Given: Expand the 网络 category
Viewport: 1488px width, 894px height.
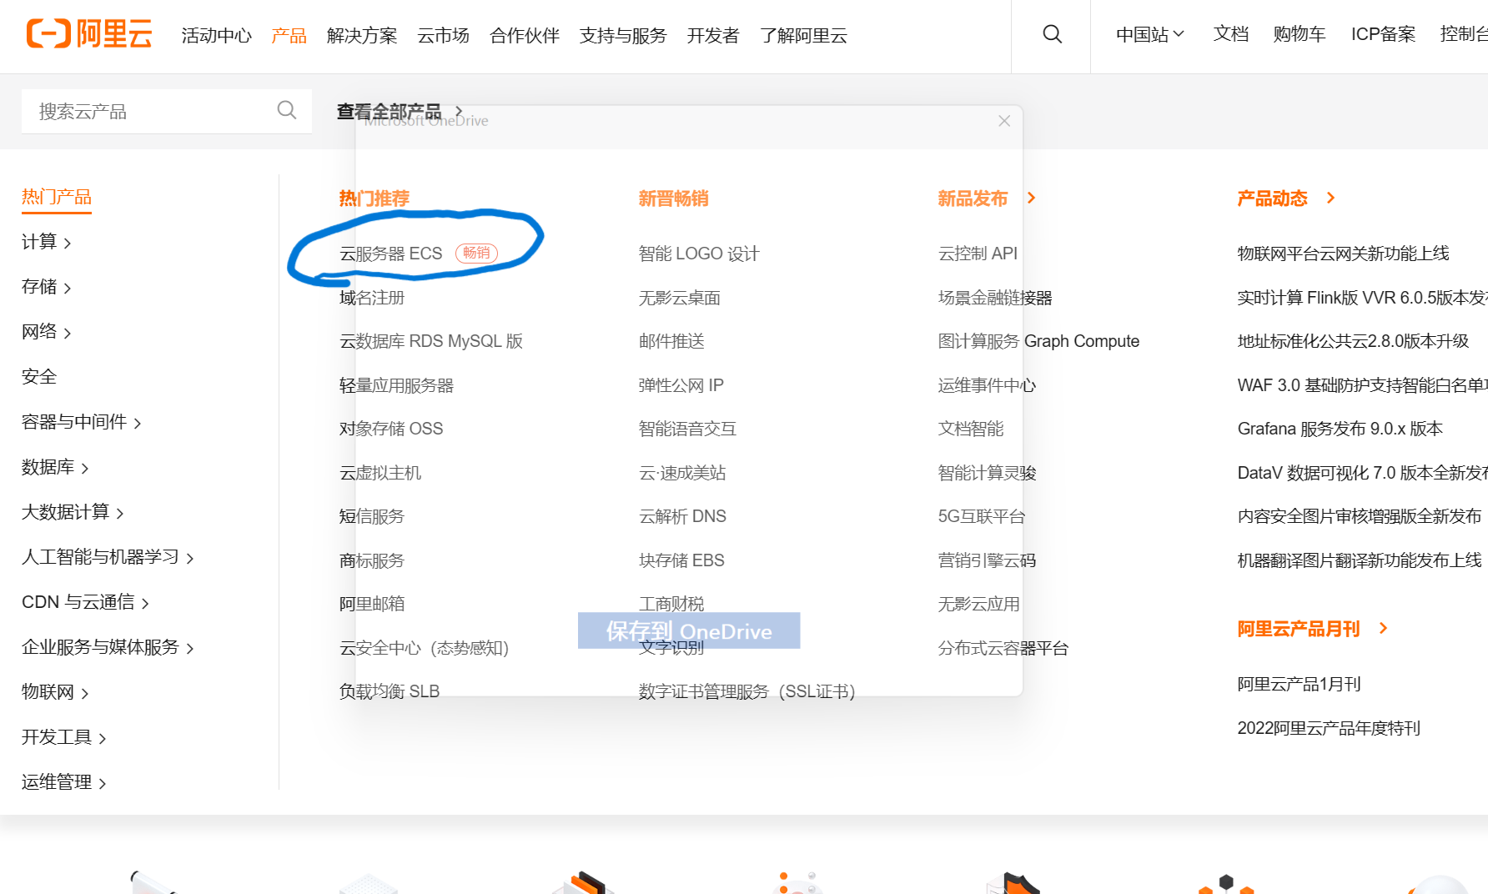Looking at the screenshot, I should point(47,332).
